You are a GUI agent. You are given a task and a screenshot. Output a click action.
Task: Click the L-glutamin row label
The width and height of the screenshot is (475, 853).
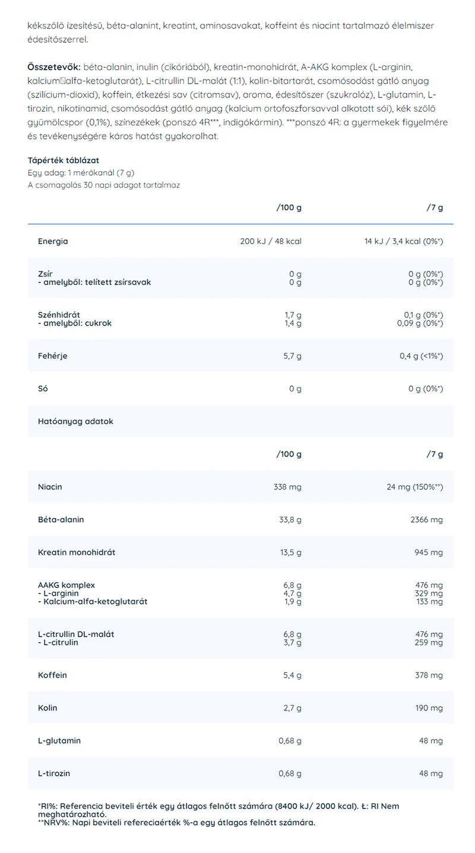coord(59,740)
